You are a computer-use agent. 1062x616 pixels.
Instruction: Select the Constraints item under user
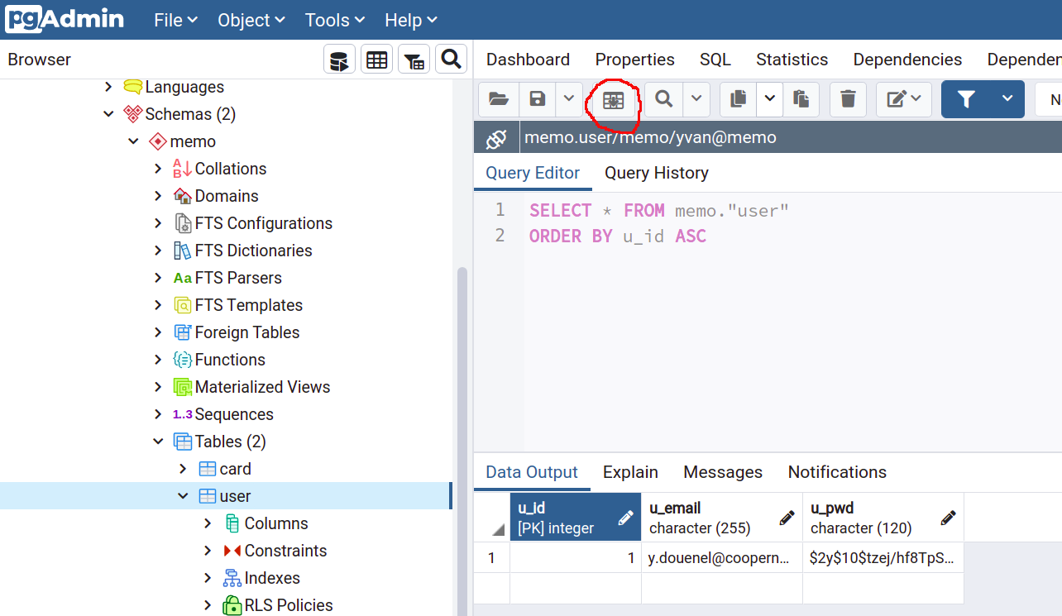click(x=285, y=551)
